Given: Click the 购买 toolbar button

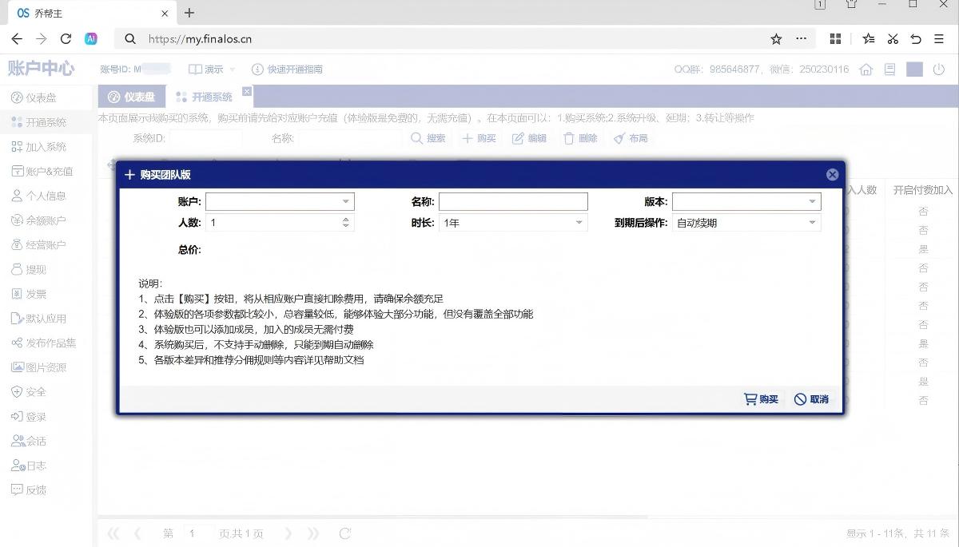Looking at the screenshot, I should [479, 138].
